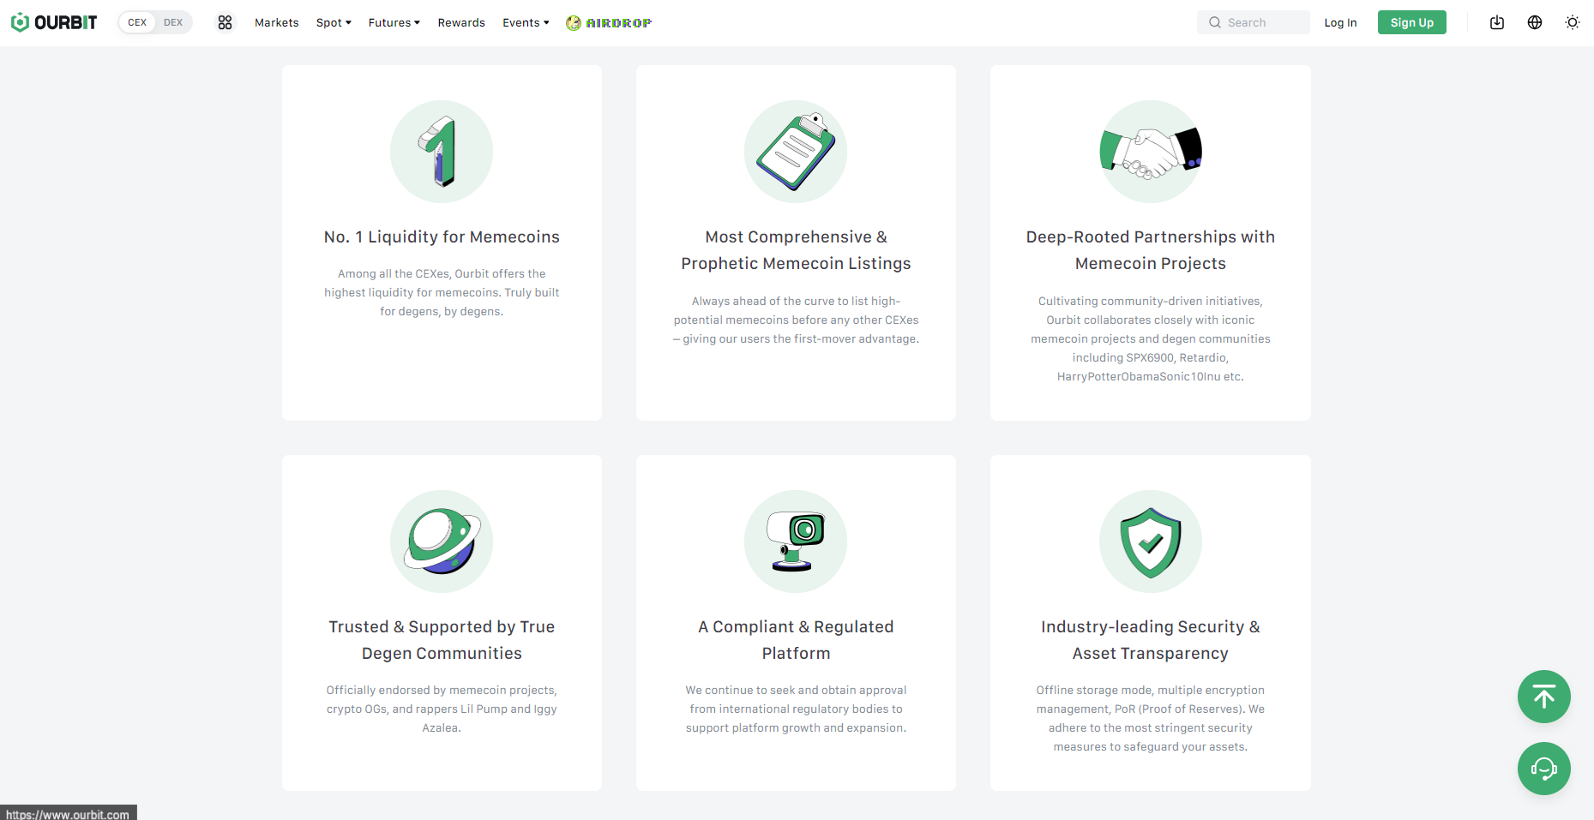
Task: Select the clipboard listings icon
Action: pos(796,152)
